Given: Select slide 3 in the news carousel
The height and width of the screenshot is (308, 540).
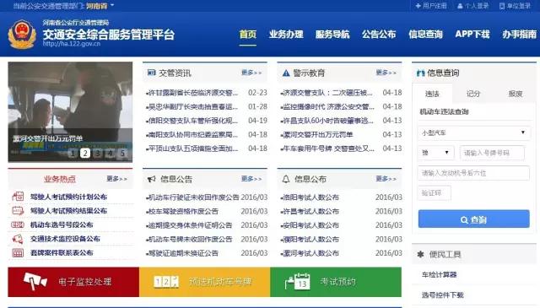Looking at the screenshot, I should pyautogui.click(x=98, y=154).
